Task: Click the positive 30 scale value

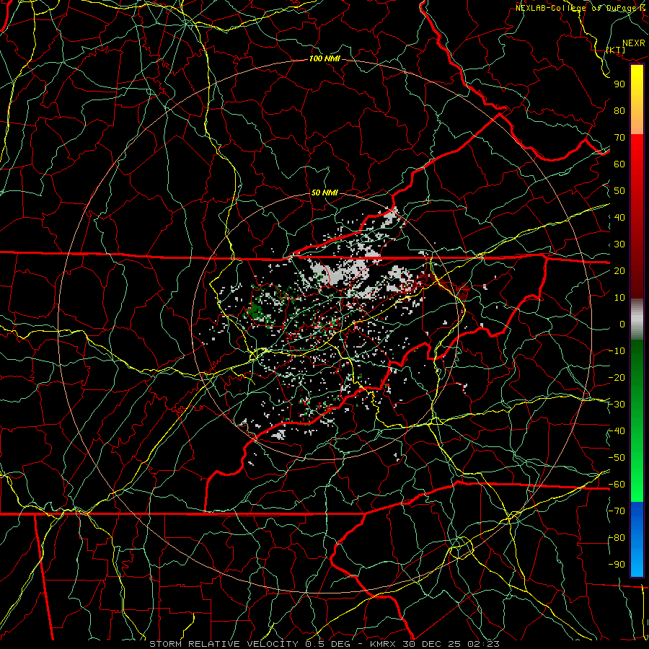Action: coord(619,244)
